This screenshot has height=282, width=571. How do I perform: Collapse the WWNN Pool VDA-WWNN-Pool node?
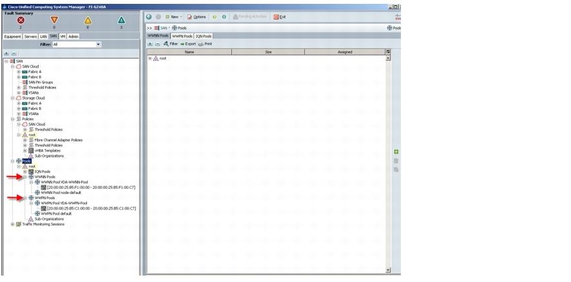click(x=32, y=182)
